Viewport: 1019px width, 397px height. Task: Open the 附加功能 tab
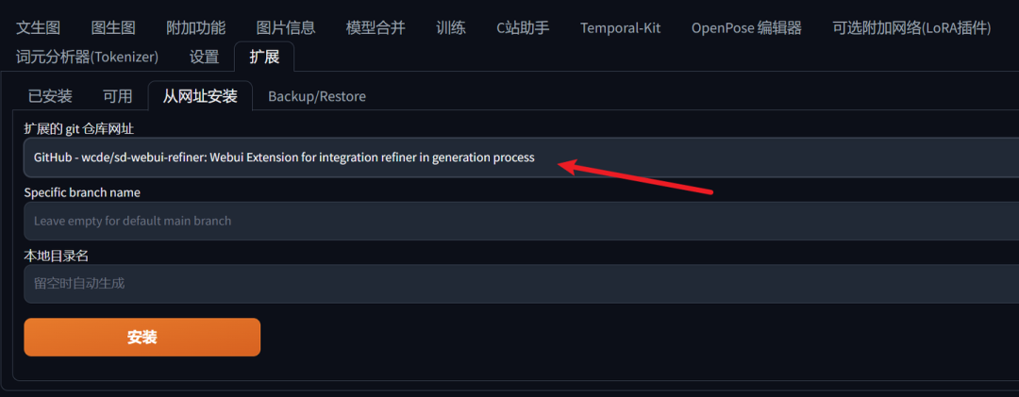(x=195, y=27)
